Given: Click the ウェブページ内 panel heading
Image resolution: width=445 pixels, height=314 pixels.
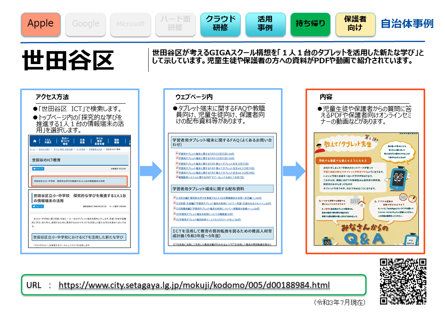Looking at the screenshot, I should click(194, 97).
